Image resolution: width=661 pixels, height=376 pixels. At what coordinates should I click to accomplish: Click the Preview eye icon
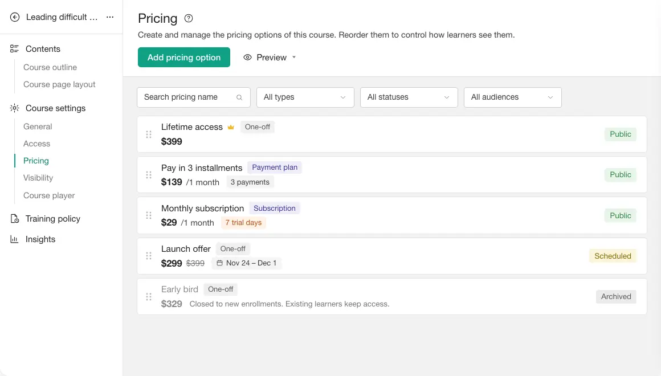(x=247, y=58)
